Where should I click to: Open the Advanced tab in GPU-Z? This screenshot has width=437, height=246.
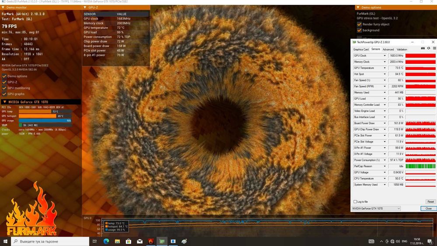pos(388,49)
